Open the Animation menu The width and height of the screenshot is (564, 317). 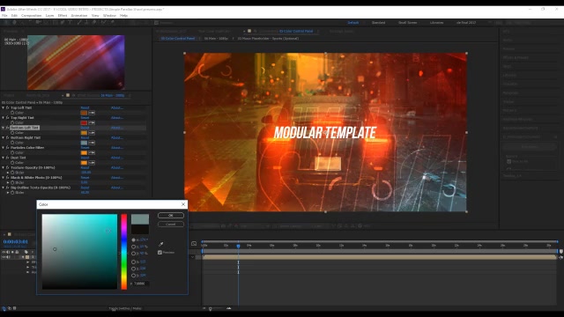[x=79, y=16]
